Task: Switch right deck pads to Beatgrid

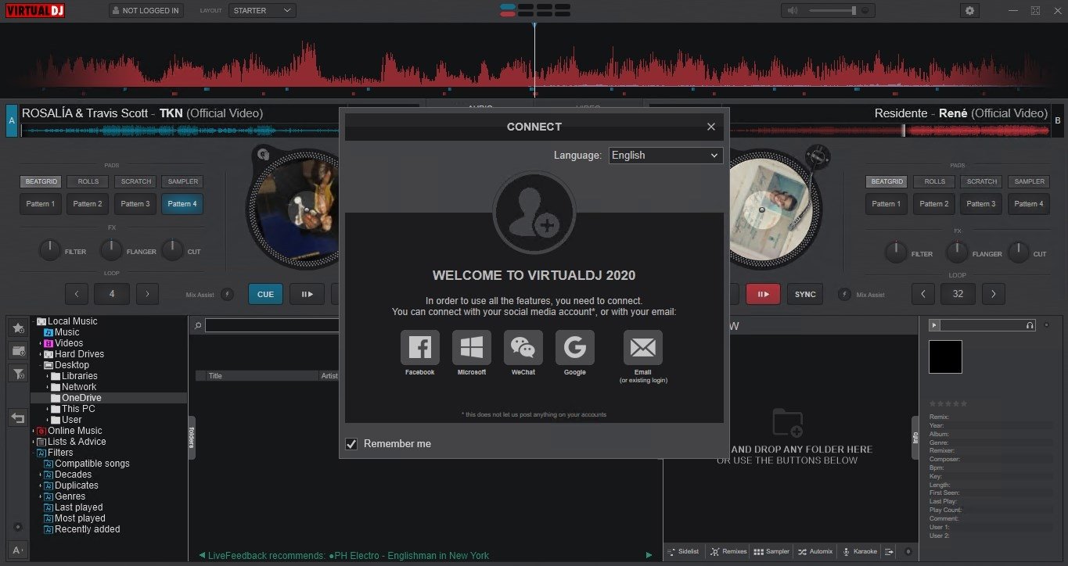Action: [x=887, y=181]
